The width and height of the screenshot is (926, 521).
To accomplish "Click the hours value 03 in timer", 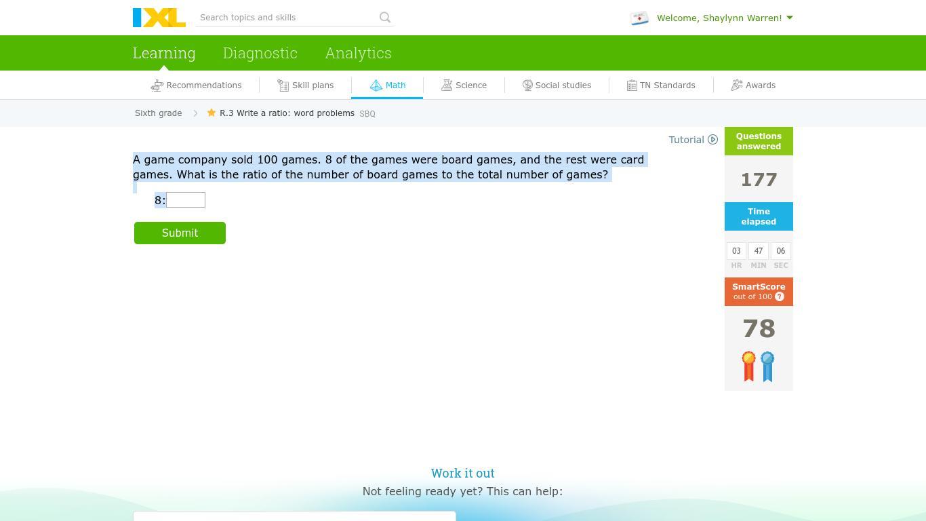I will pyautogui.click(x=736, y=251).
